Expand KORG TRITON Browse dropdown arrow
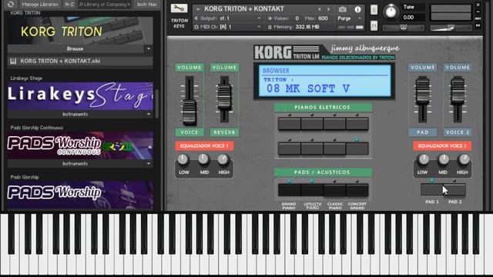Screen dimensions: 493x277 pyautogui.click(x=149, y=49)
